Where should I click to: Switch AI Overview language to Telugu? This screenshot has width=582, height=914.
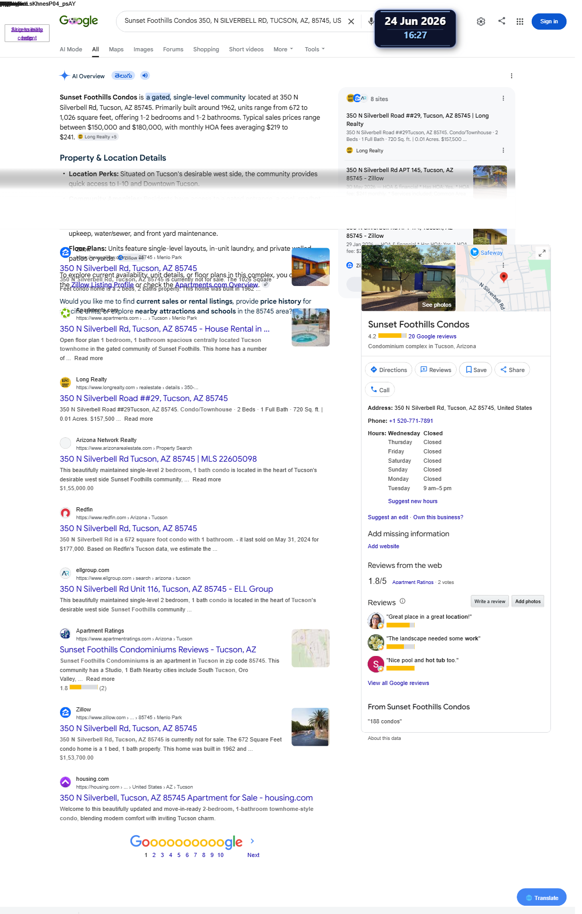coord(123,76)
